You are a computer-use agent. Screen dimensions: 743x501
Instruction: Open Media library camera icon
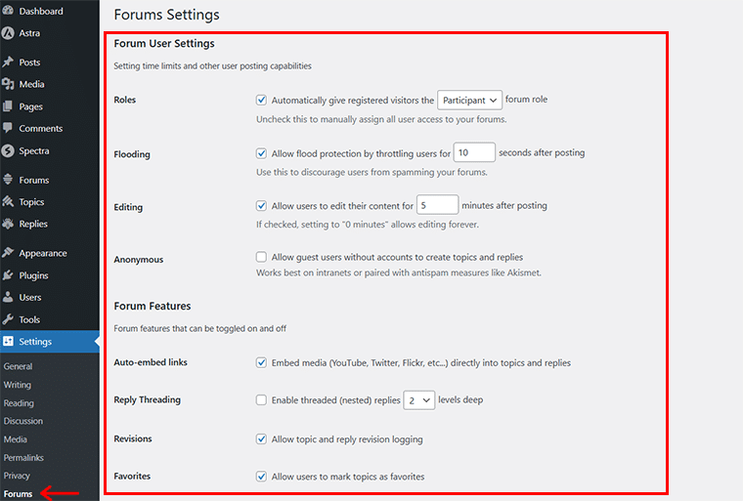tap(8, 84)
